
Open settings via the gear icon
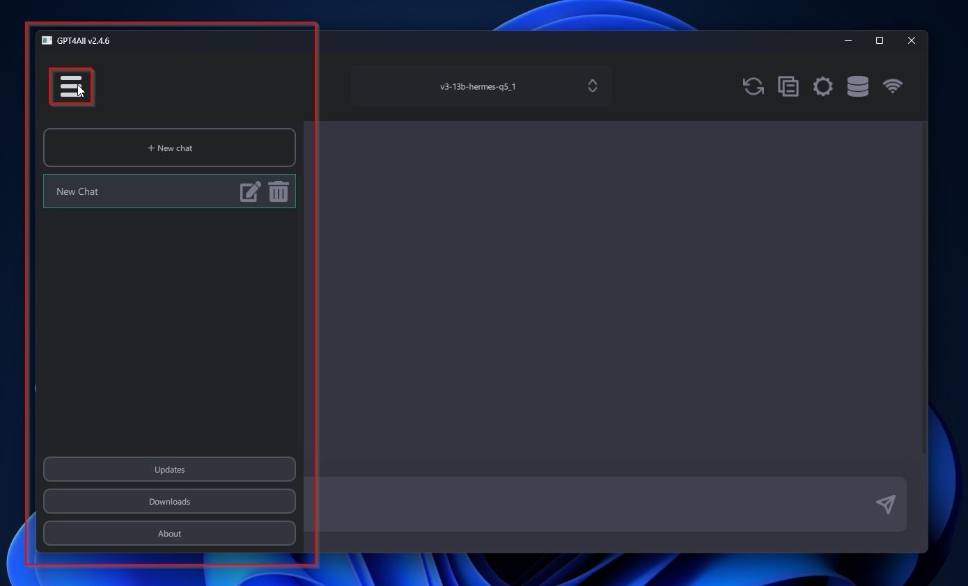tap(822, 86)
